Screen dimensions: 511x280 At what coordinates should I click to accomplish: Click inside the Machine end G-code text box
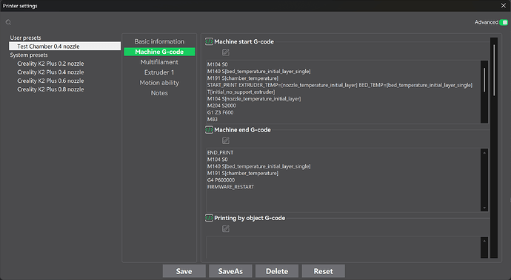pos(343,180)
